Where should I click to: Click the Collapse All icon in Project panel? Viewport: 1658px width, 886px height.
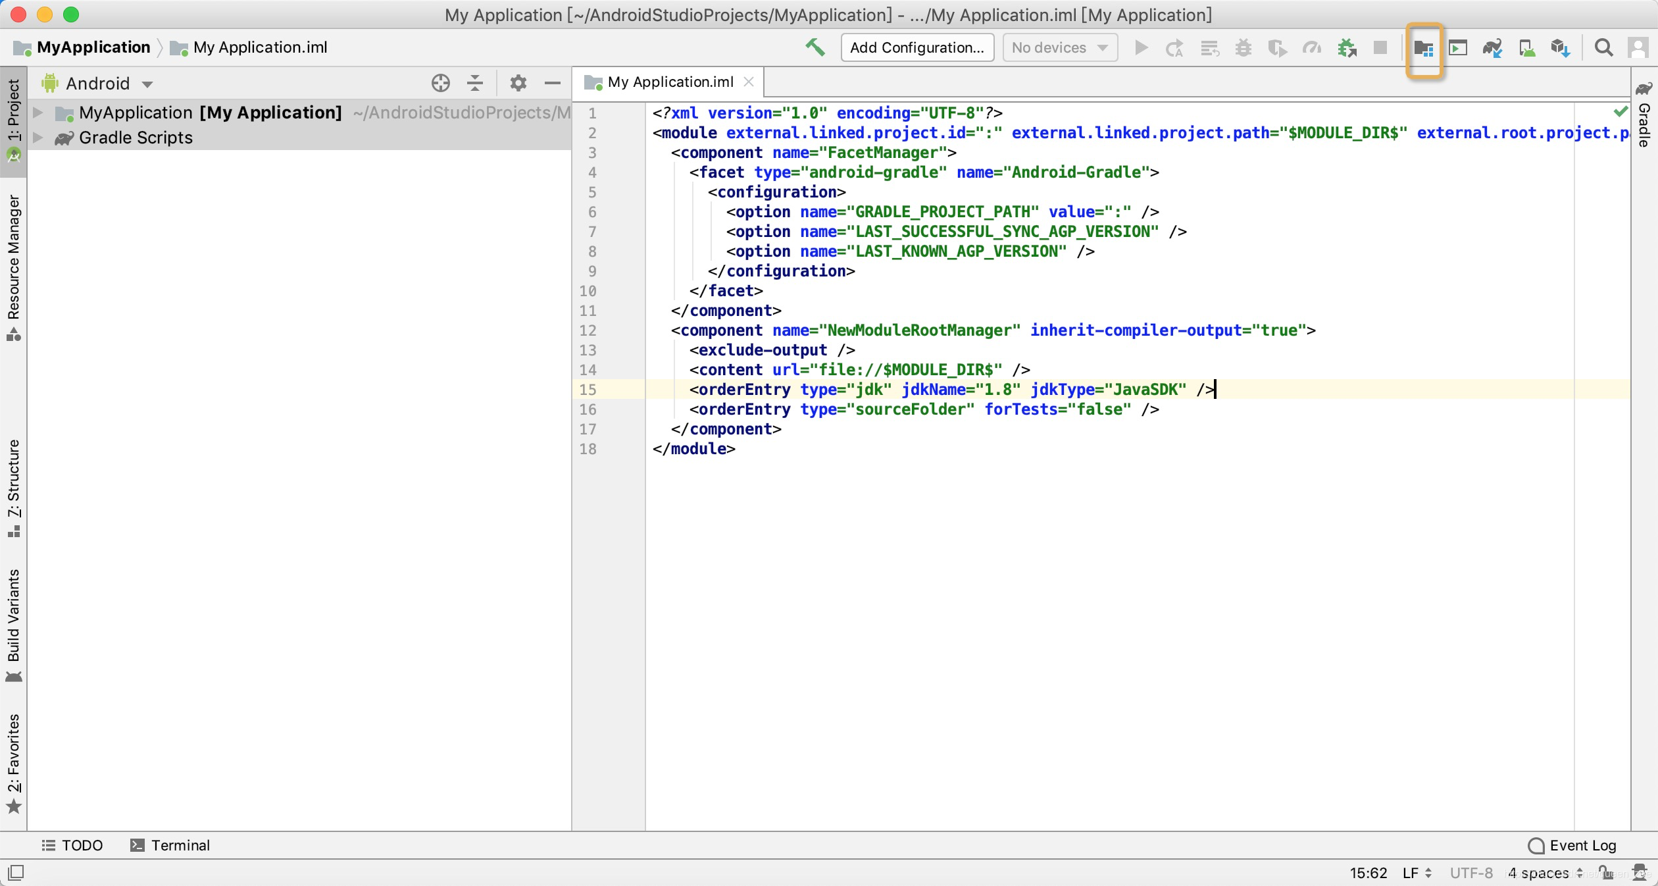pos(474,83)
